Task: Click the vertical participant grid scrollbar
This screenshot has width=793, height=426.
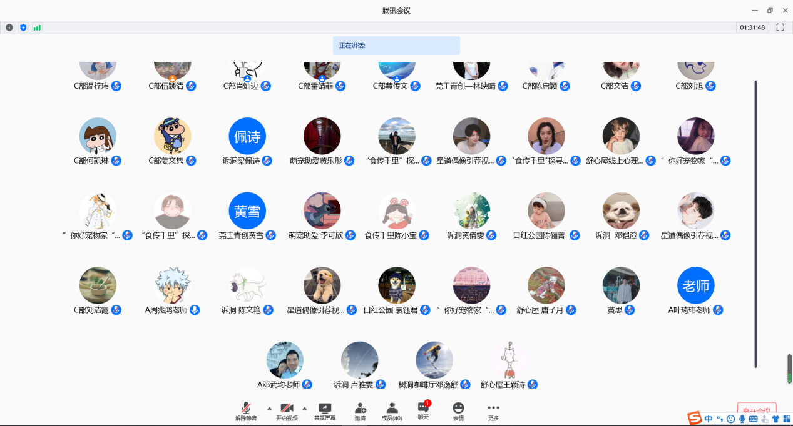Action: pos(755,224)
